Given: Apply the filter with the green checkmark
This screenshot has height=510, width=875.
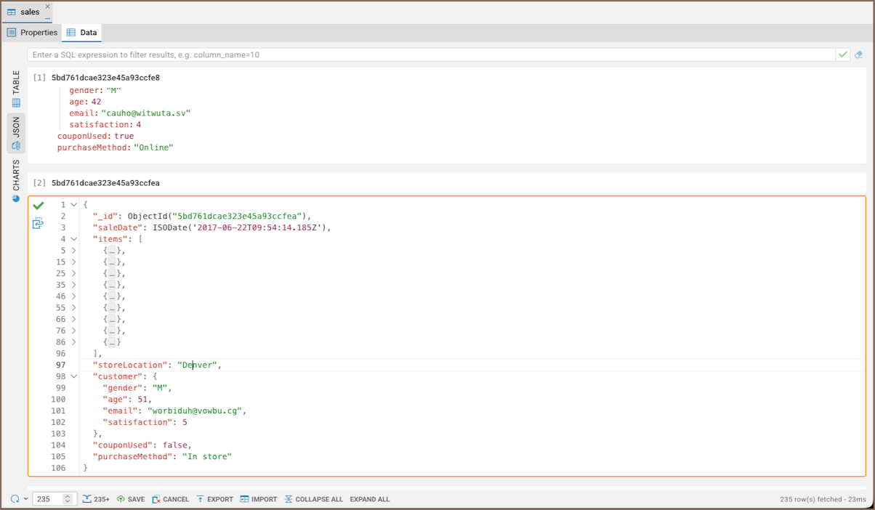Looking at the screenshot, I should tap(843, 54).
